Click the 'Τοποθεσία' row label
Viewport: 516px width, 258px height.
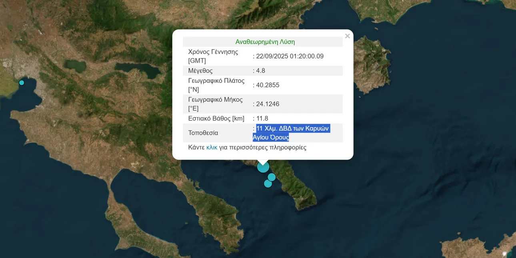click(x=203, y=133)
